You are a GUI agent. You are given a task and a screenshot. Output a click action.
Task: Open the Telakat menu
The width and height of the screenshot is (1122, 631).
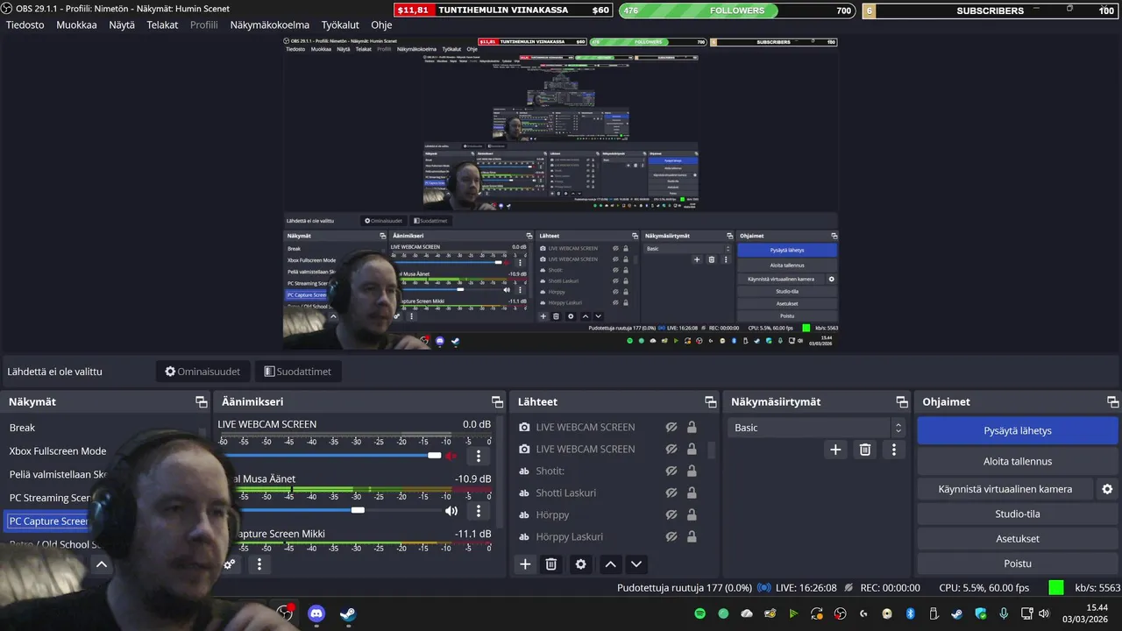[162, 25]
